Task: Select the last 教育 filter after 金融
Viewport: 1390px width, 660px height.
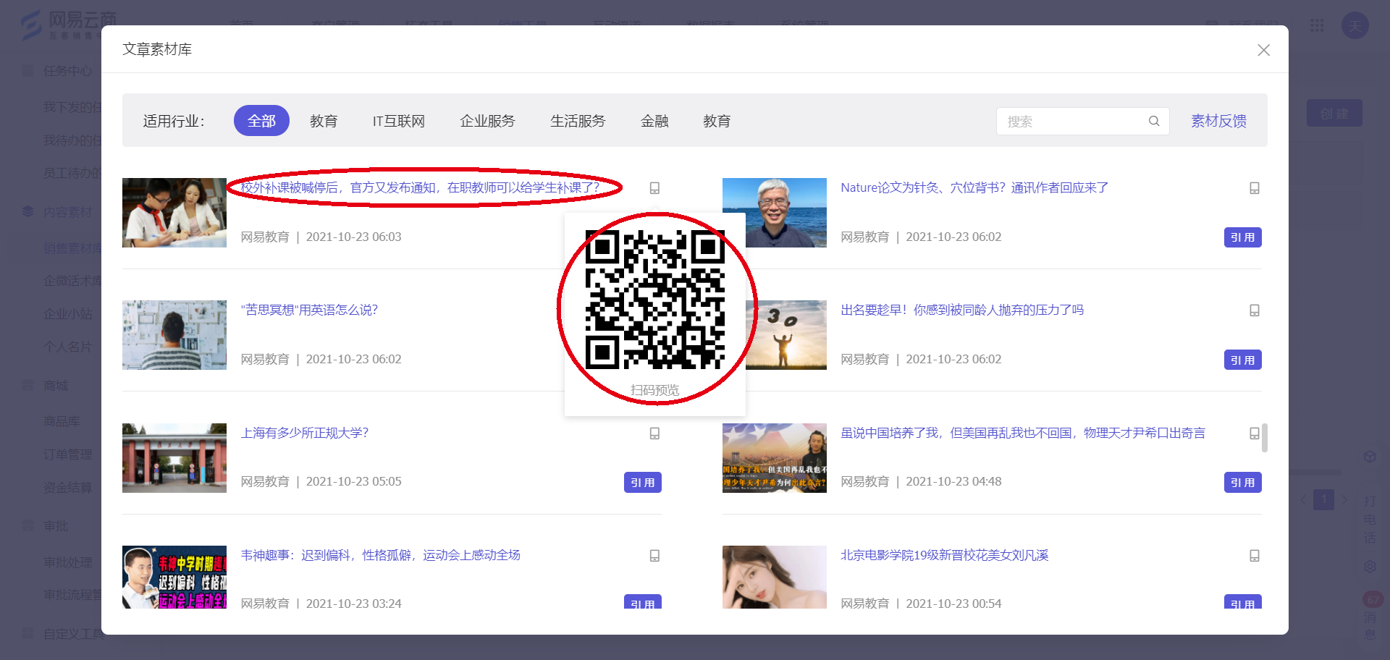Action: click(x=717, y=122)
